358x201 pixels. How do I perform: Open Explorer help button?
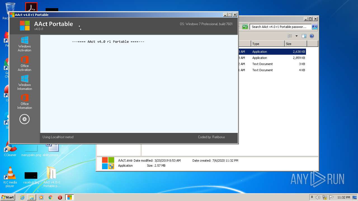coord(312,36)
